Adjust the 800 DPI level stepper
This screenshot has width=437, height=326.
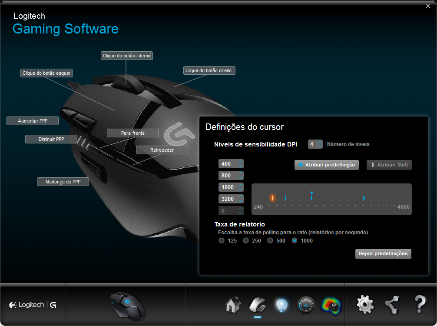tap(231, 176)
